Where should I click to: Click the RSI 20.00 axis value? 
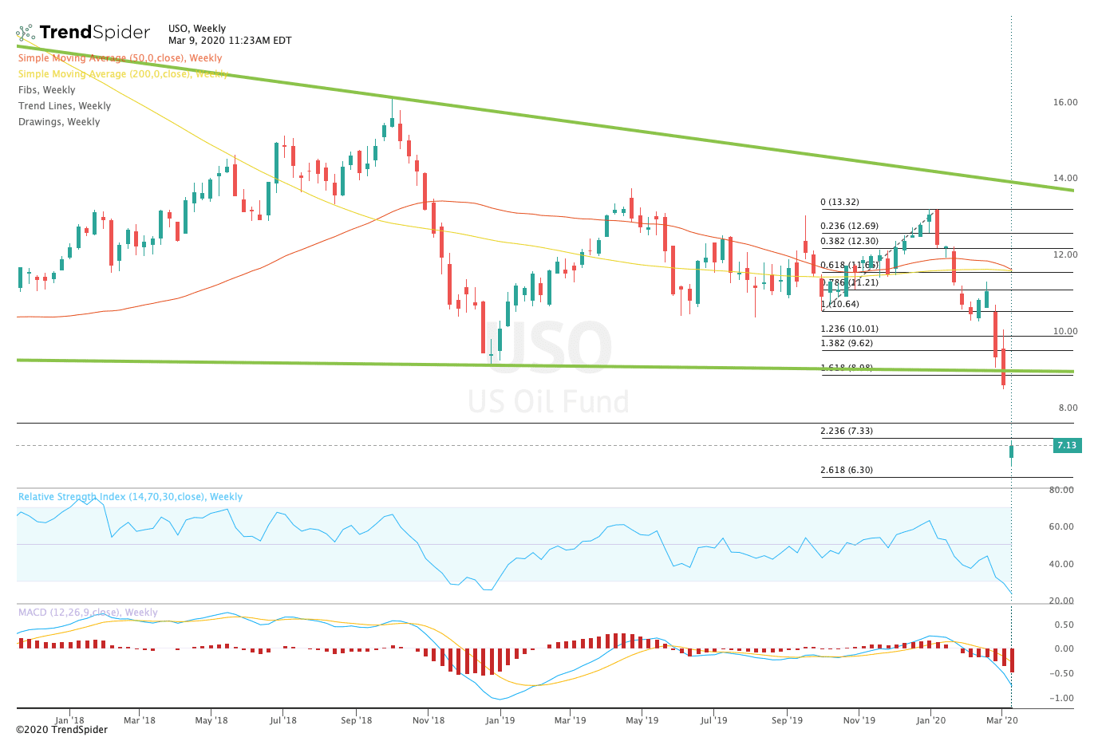point(1061,601)
